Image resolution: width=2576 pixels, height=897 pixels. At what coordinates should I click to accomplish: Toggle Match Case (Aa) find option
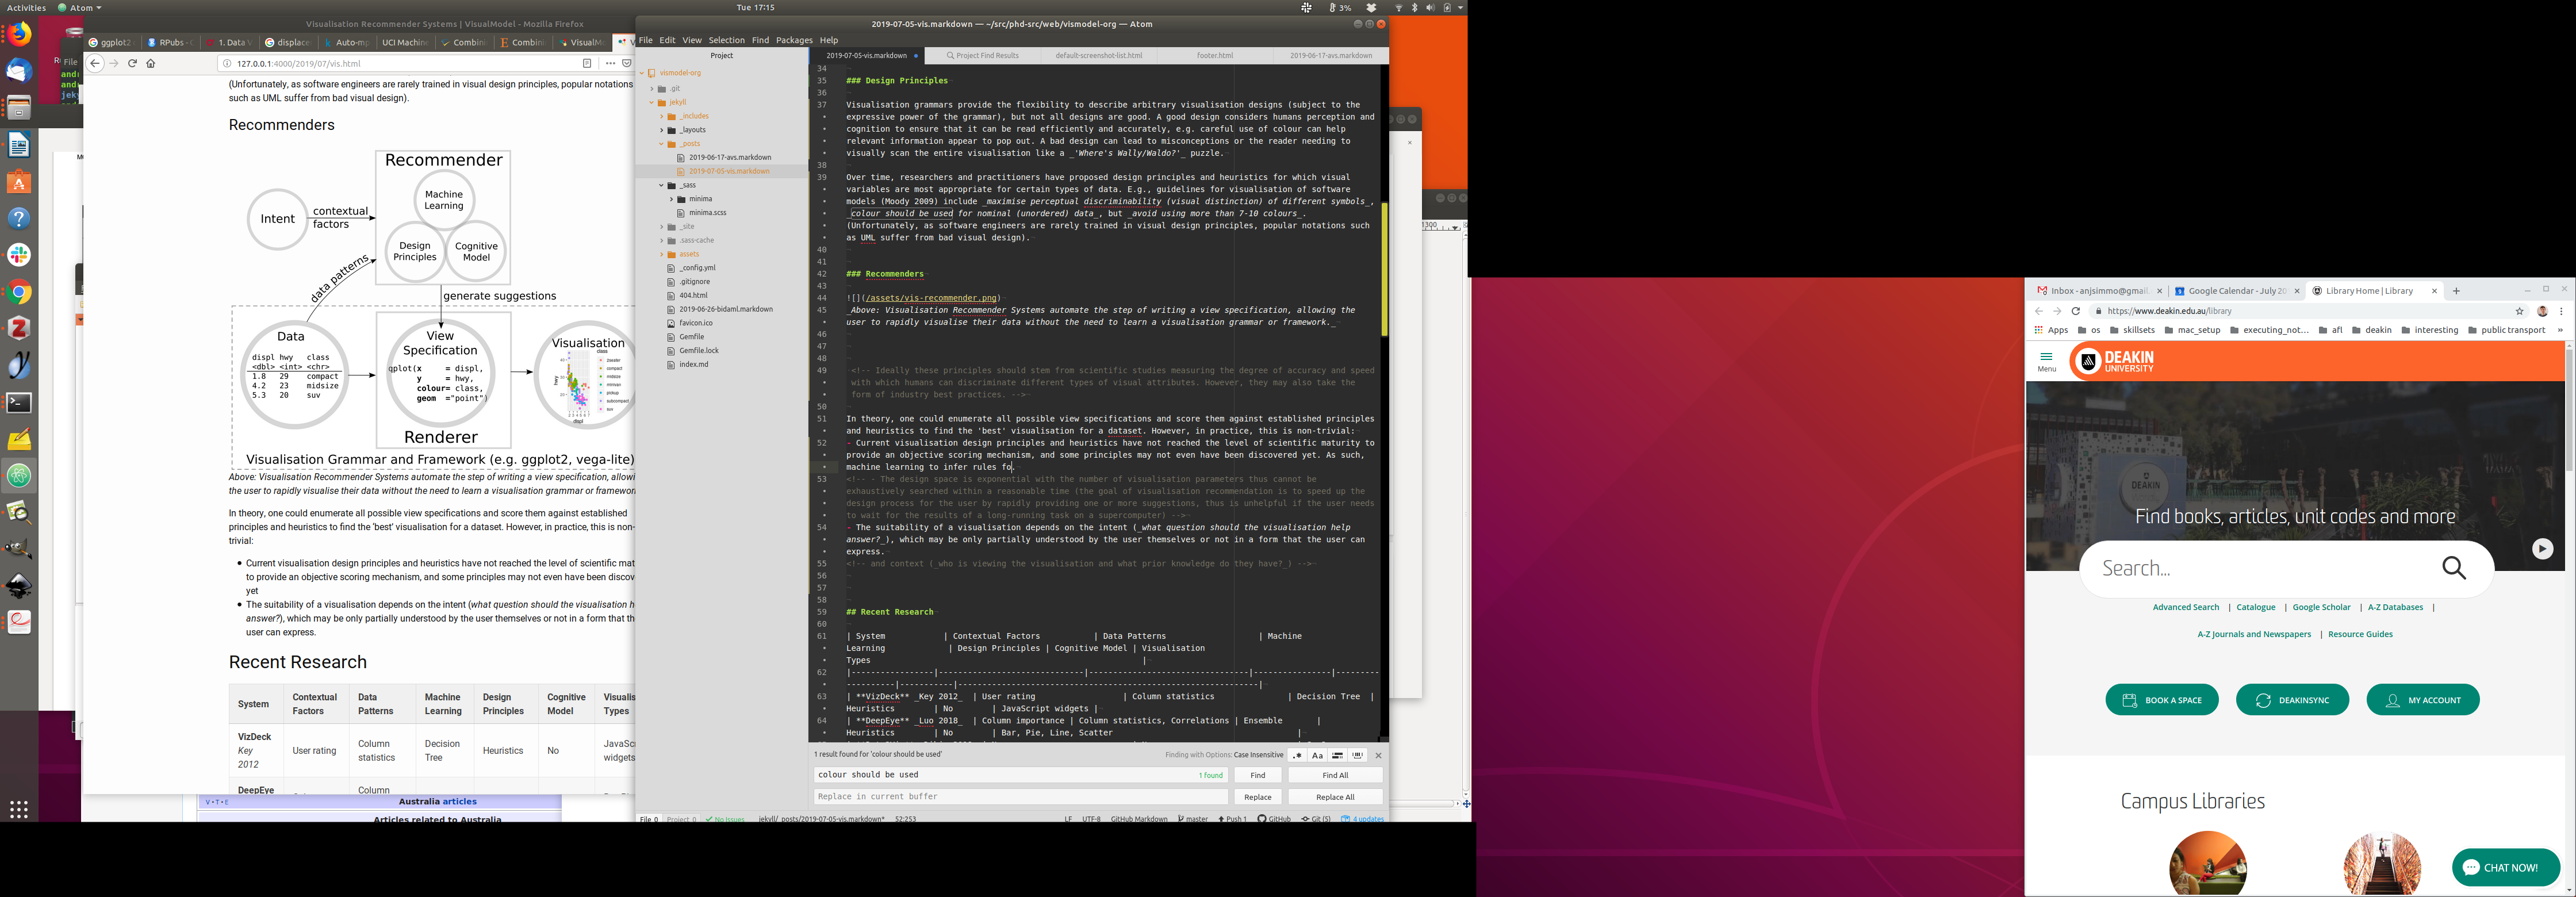[1317, 755]
